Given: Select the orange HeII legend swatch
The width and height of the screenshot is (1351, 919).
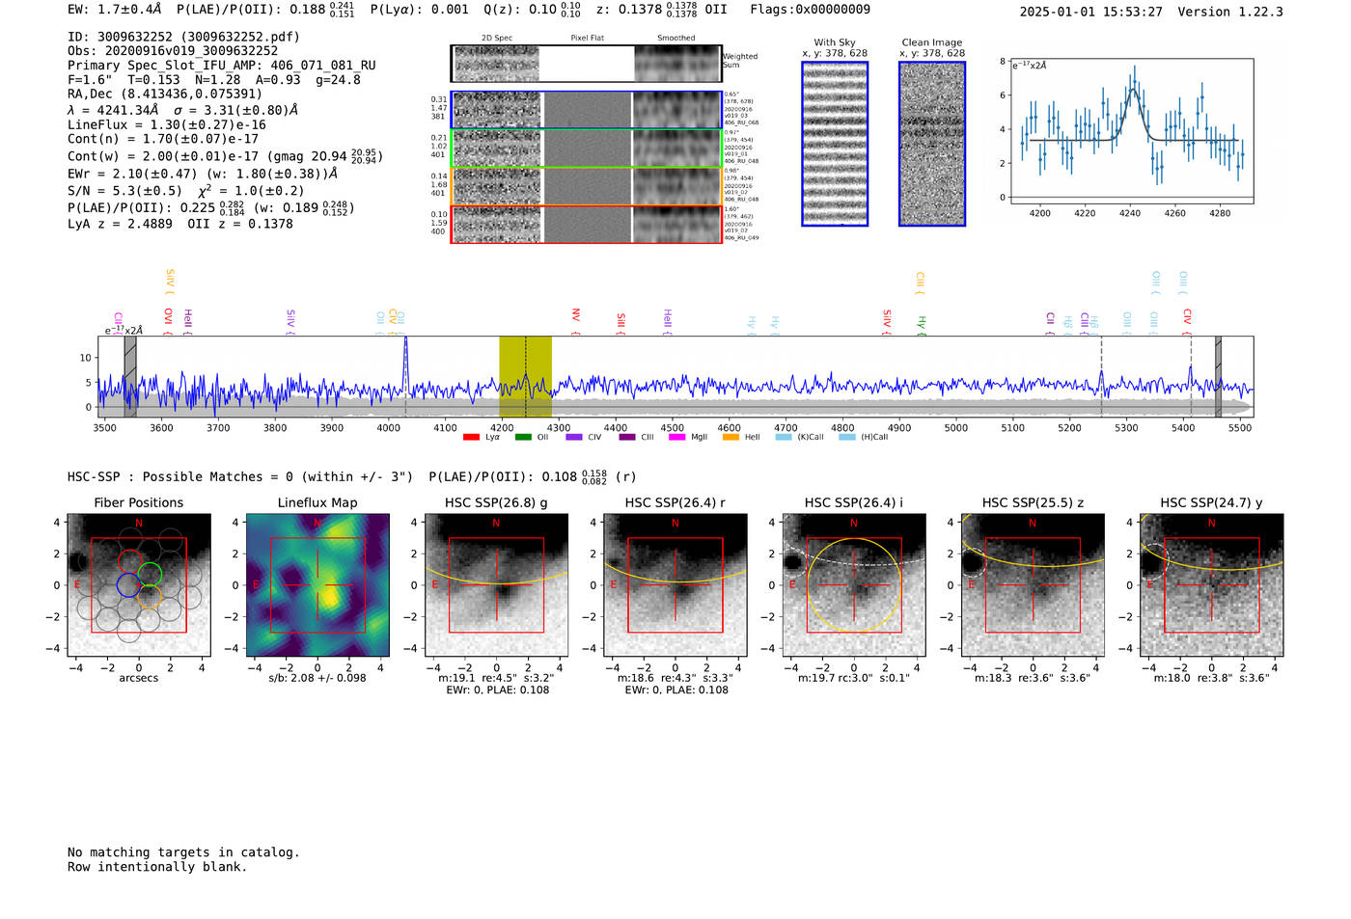Looking at the screenshot, I should point(731,437).
